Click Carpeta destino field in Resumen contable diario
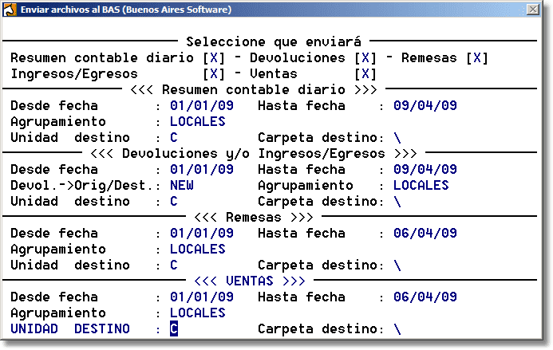 (397, 138)
